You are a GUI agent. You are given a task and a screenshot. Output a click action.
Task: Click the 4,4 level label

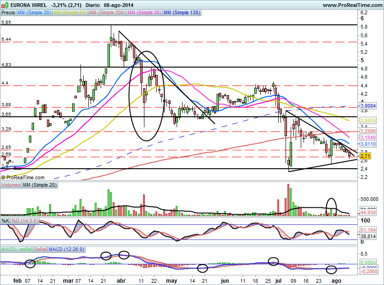pos(5,83)
